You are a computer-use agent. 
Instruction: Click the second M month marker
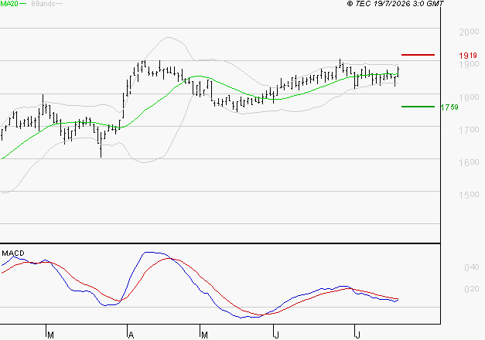(204, 335)
